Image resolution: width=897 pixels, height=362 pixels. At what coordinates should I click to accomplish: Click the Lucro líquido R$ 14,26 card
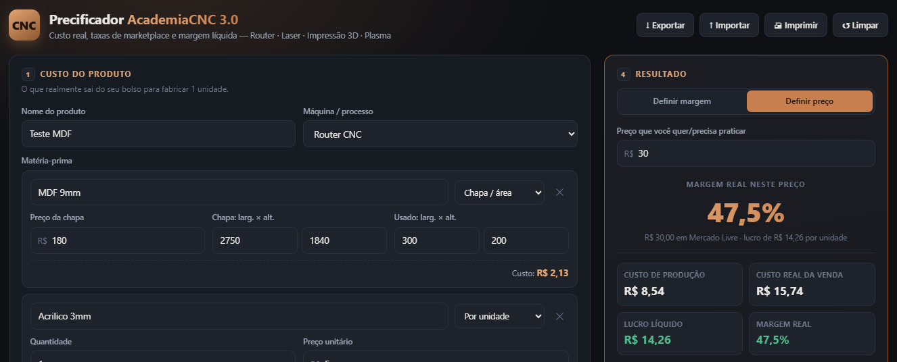click(679, 334)
